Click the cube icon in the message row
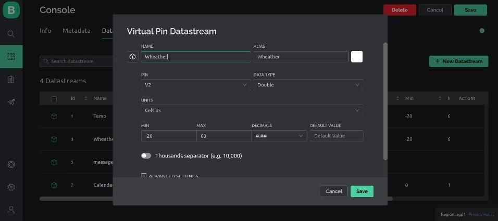Screen dimensions: 498x221 point(54,162)
